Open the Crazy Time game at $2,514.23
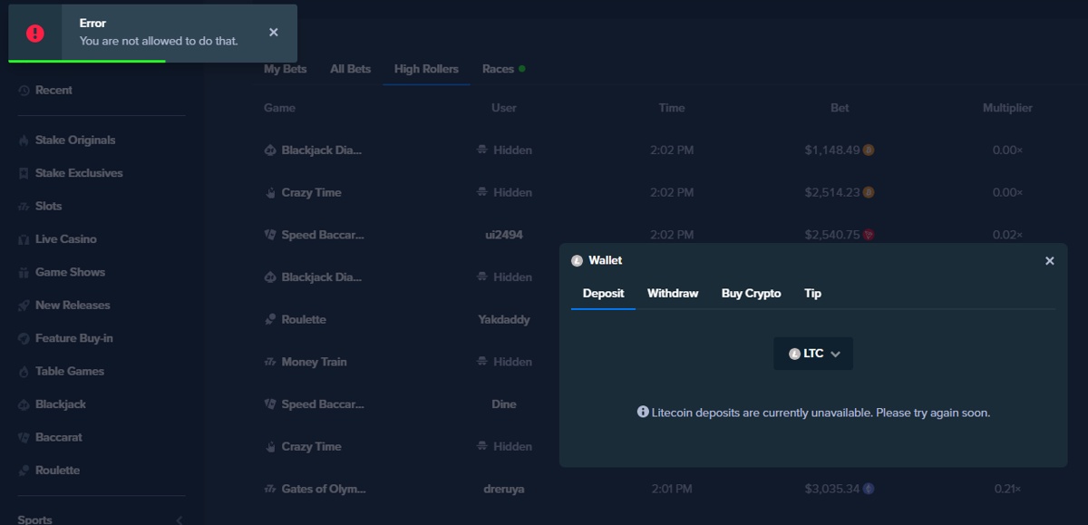 [311, 192]
